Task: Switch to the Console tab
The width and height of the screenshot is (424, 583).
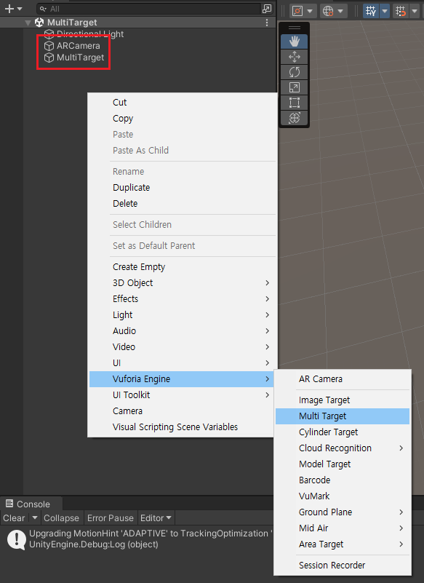Action: (31, 504)
